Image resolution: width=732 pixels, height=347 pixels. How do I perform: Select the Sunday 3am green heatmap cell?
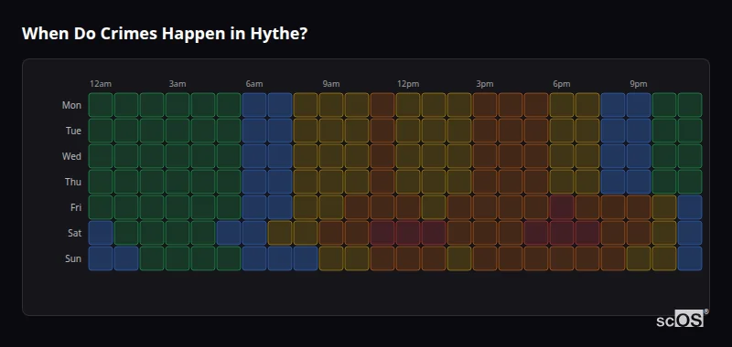point(178,258)
